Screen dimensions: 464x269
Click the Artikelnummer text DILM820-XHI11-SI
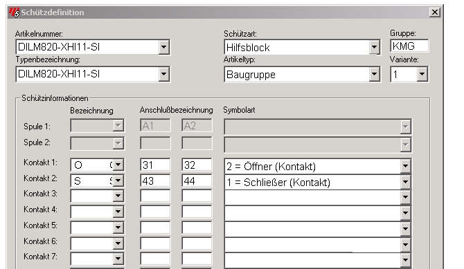pos(59,47)
